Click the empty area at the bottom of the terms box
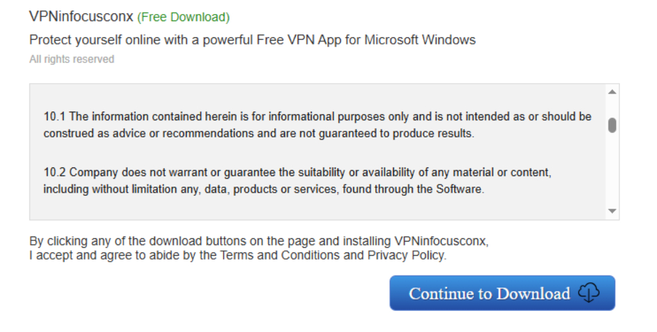657x332 pixels. pyautogui.click(x=319, y=209)
